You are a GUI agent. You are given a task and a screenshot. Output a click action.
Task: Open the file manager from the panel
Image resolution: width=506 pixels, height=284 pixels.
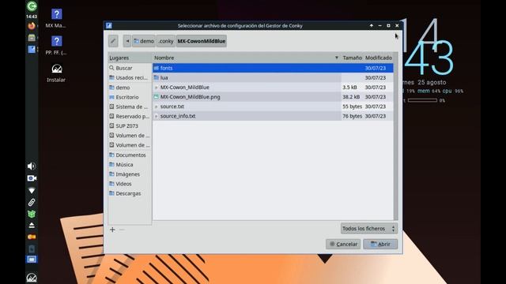(x=32, y=38)
